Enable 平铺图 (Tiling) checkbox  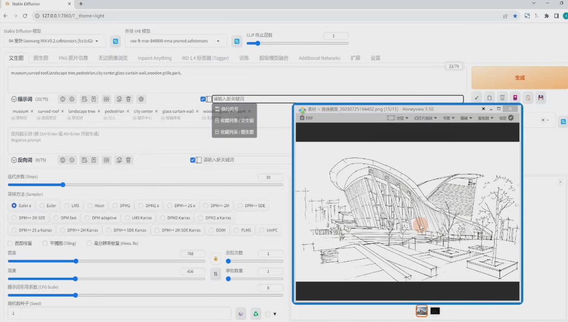(45, 243)
